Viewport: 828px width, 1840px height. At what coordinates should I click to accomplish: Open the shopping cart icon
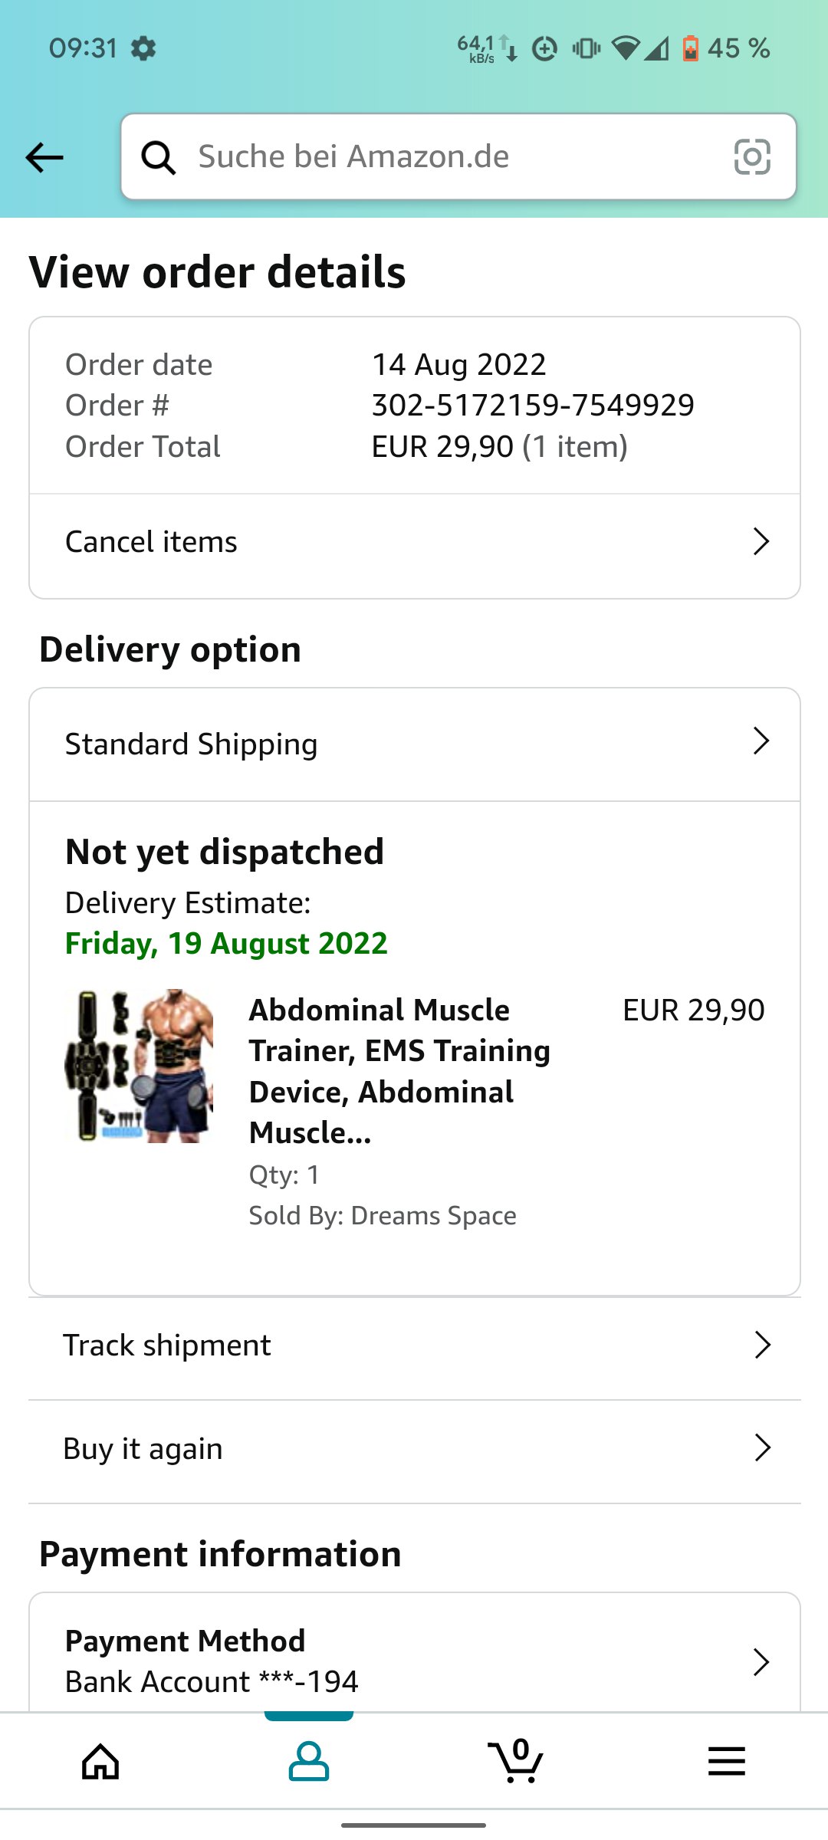coord(516,1760)
